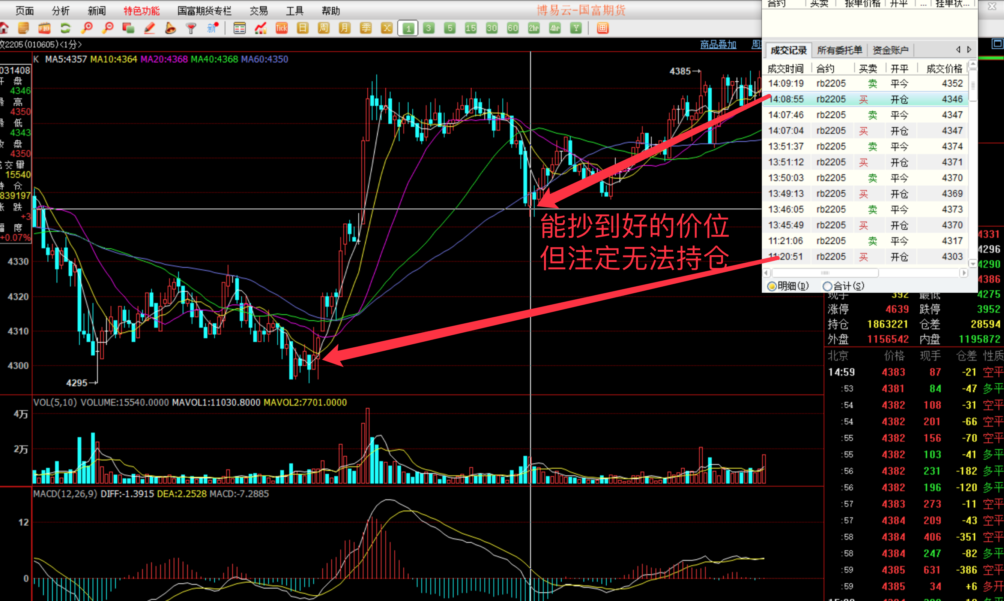This screenshot has width=1004, height=601.
Task: Click the 商品叠加 link
Action: pos(718,45)
